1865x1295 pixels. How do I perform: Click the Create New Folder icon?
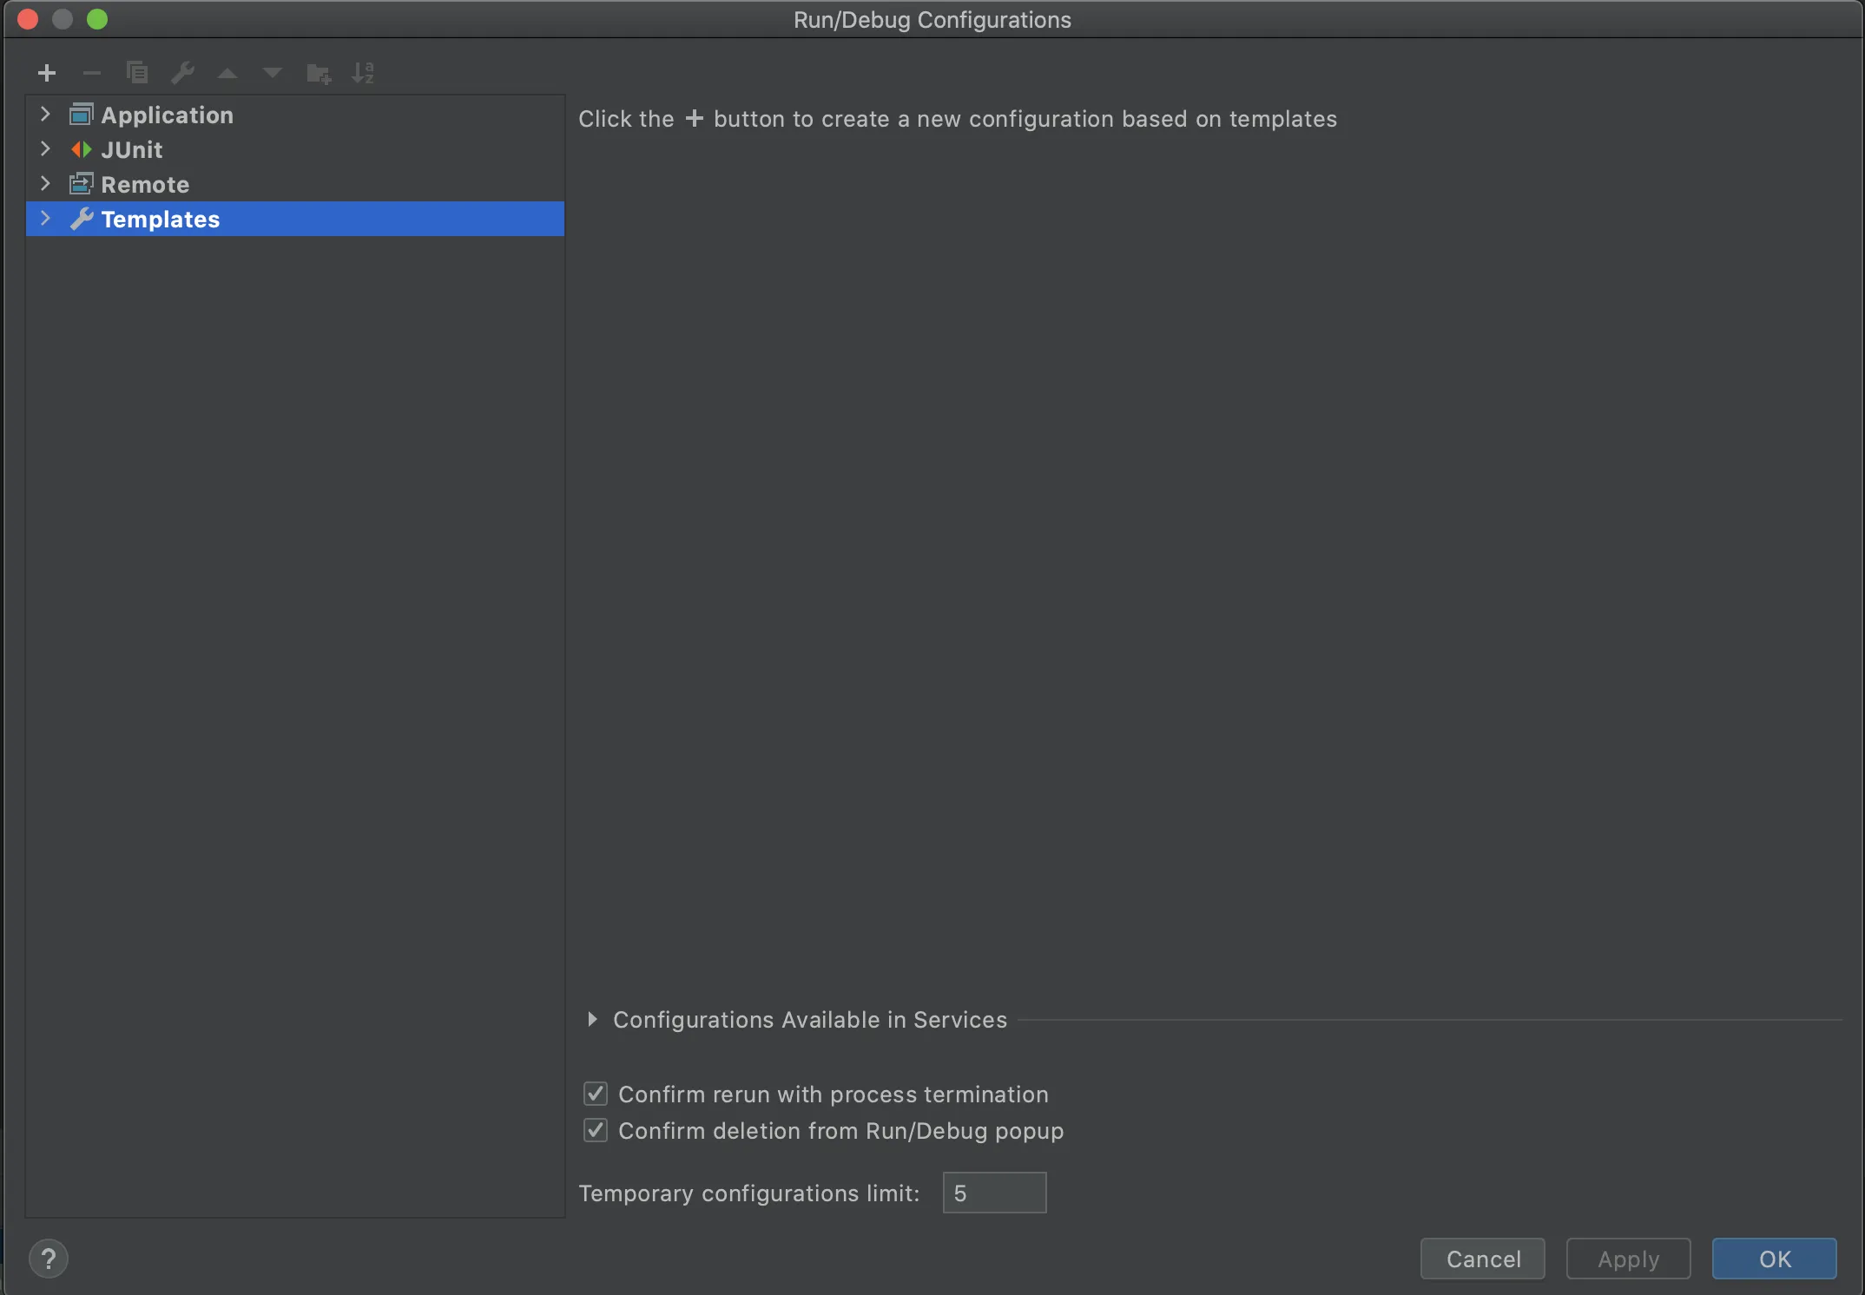pos(319,74)
